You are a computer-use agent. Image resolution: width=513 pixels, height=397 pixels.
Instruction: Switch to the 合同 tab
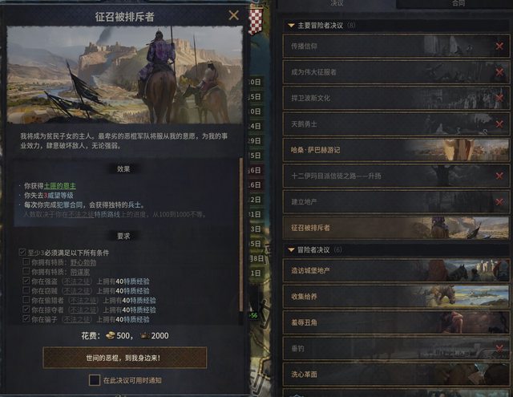[x=458, y=3]
